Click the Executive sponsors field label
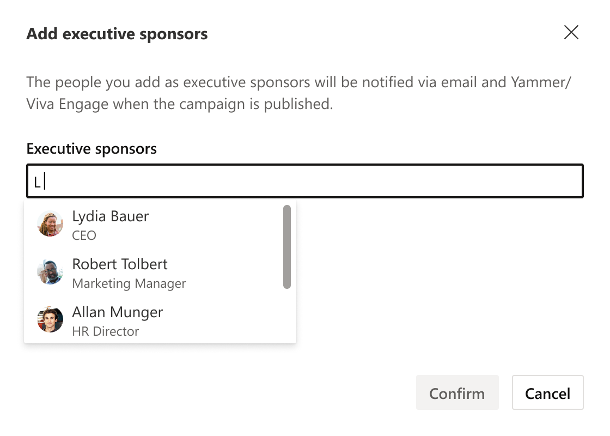The height and width of the screenshot is (436, 610). pos(91,148)
